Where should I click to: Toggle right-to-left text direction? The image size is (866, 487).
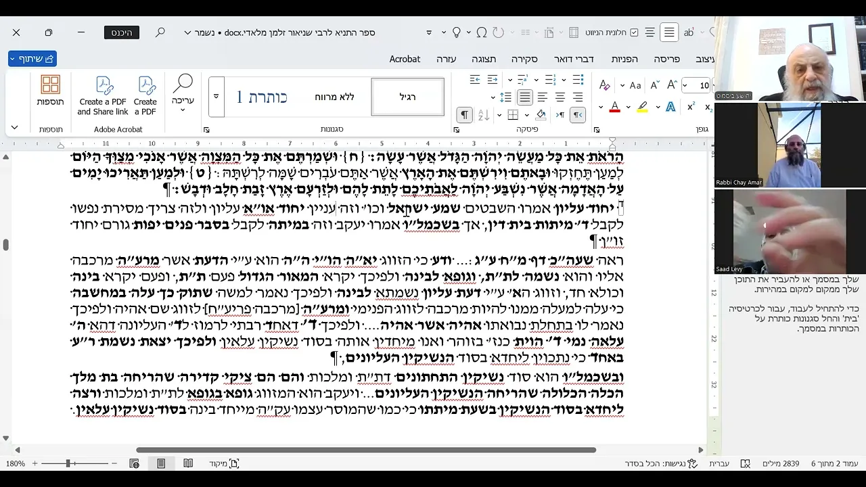click(577, 115)
